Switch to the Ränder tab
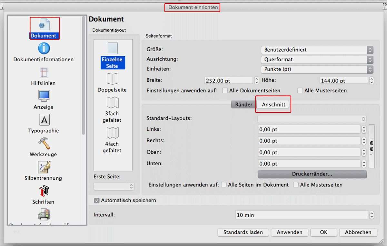Image resolution: width=387 pixels, height=246 pixels. pyautogui.click(x=244, y=105)
